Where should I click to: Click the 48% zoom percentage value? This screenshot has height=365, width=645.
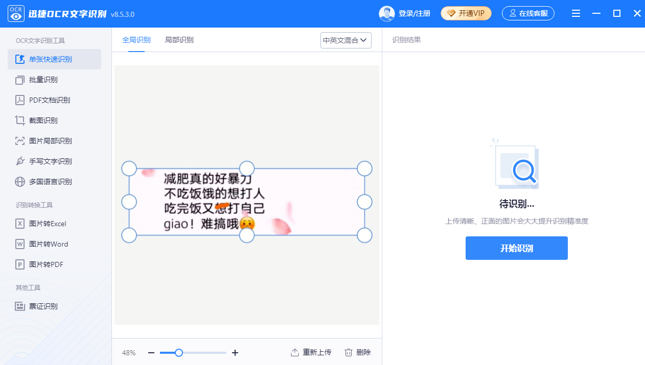pyautogui.click(x=129, y=353)
